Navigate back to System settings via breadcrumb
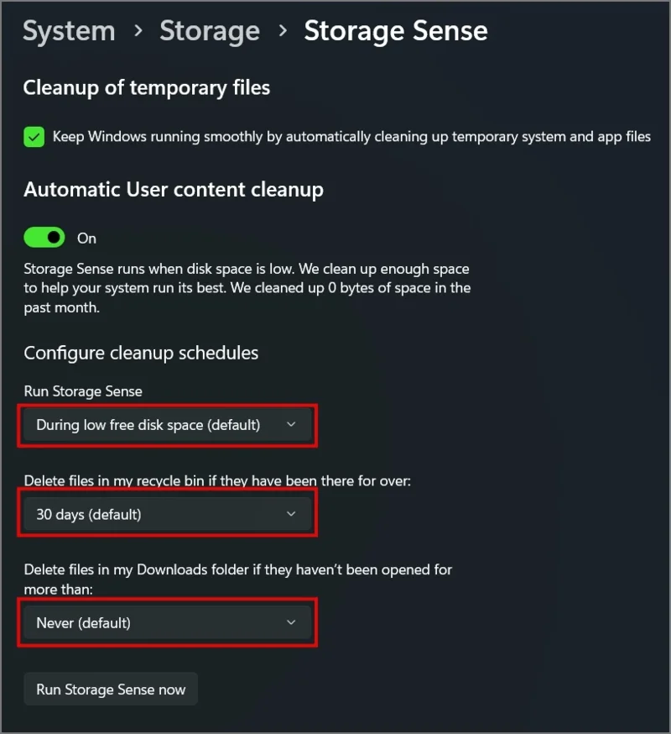 69,30
